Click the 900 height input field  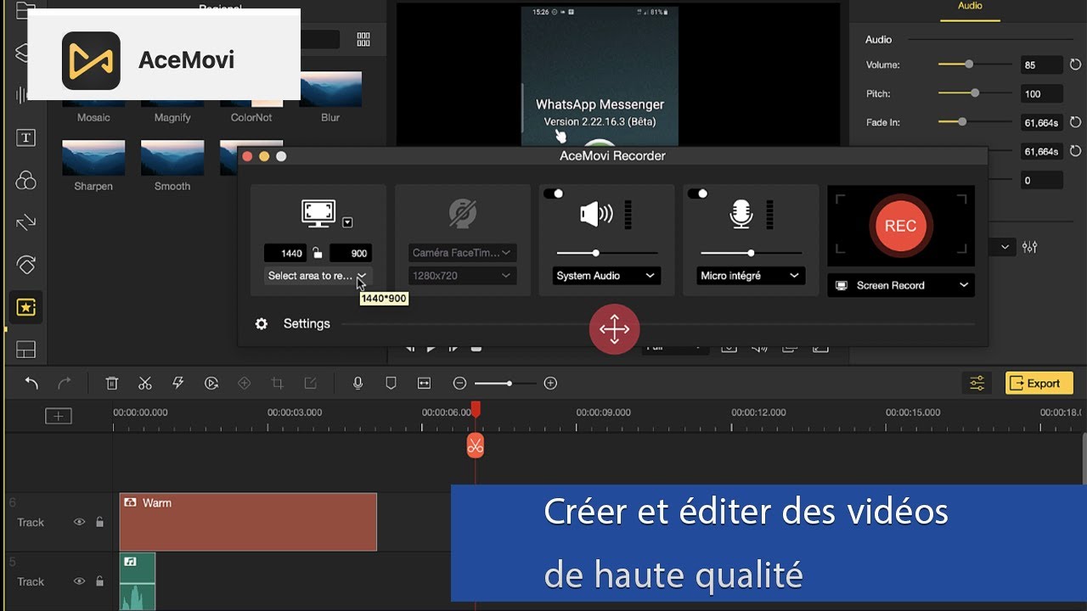tap(351, 253)
